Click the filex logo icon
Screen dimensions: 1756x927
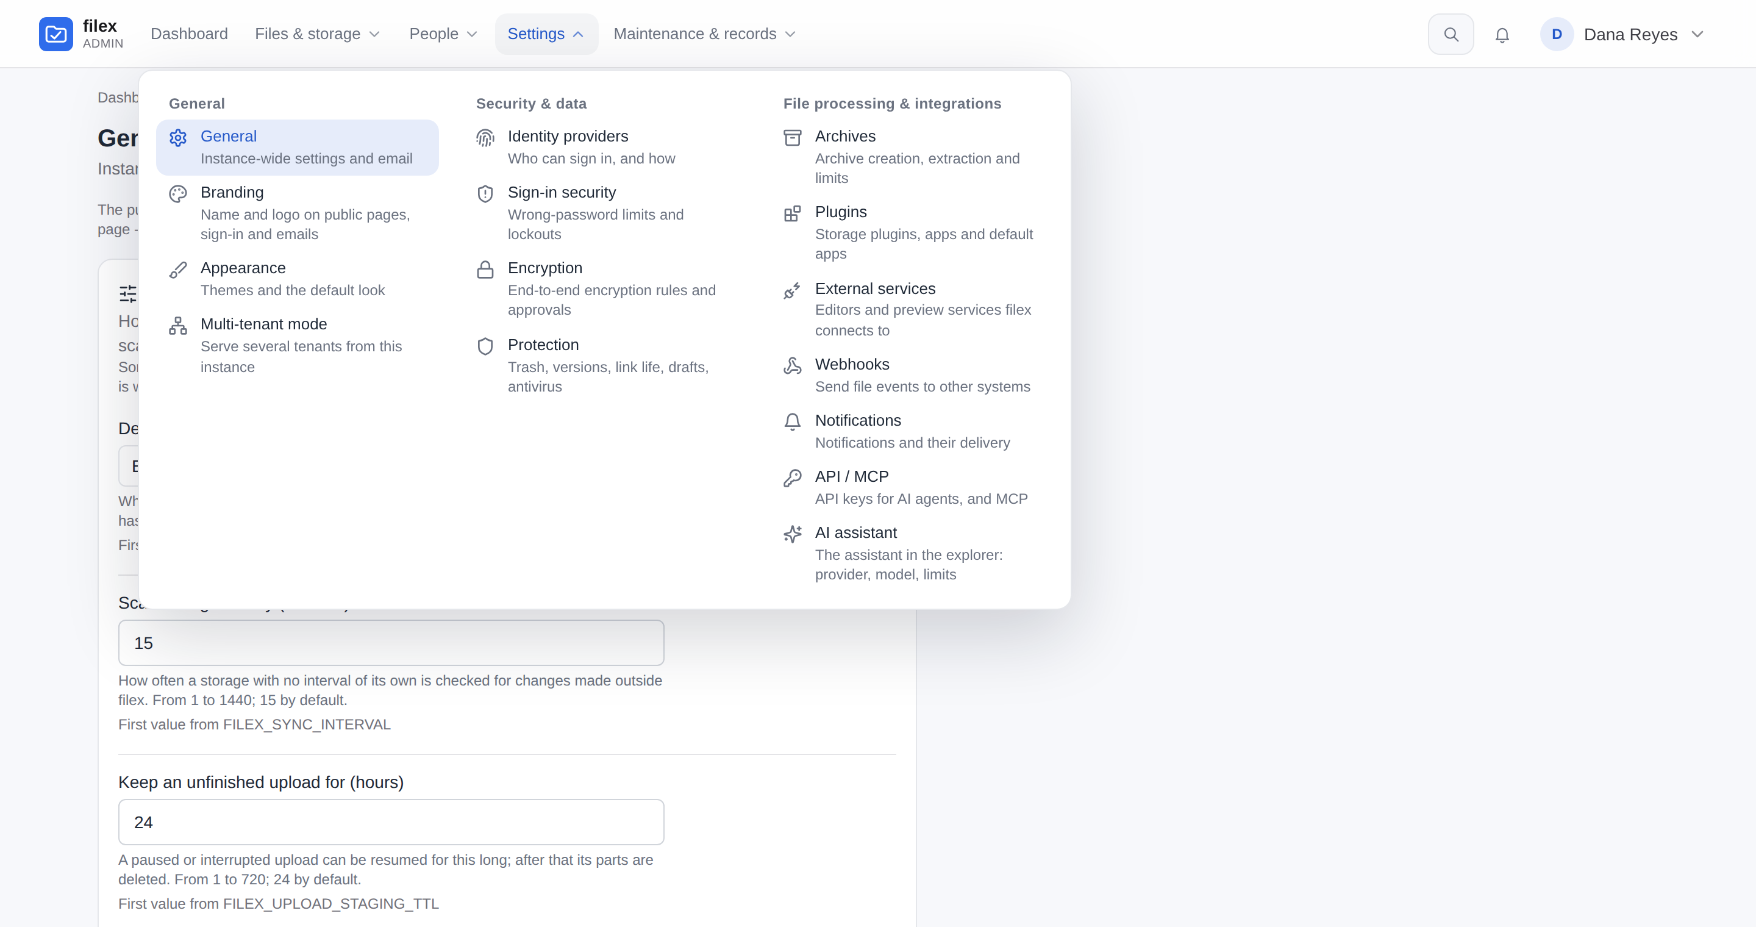coord(56,34)
